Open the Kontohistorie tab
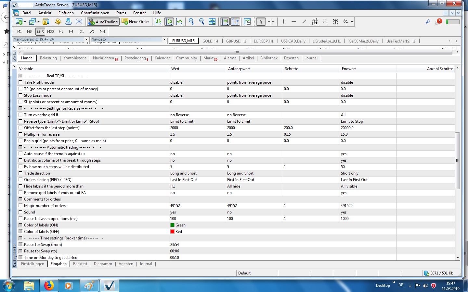 (x=75, y=58)
